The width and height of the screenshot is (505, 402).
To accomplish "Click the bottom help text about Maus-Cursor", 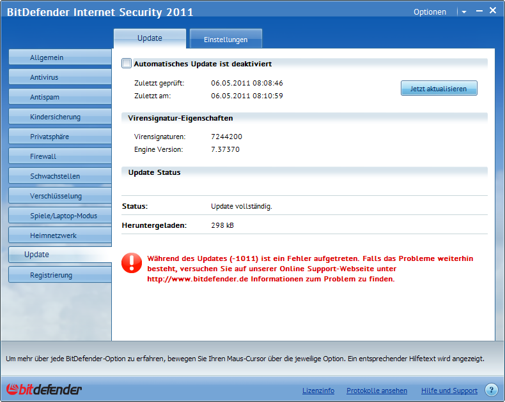I will pyautogui.click(x=245, y=359).
